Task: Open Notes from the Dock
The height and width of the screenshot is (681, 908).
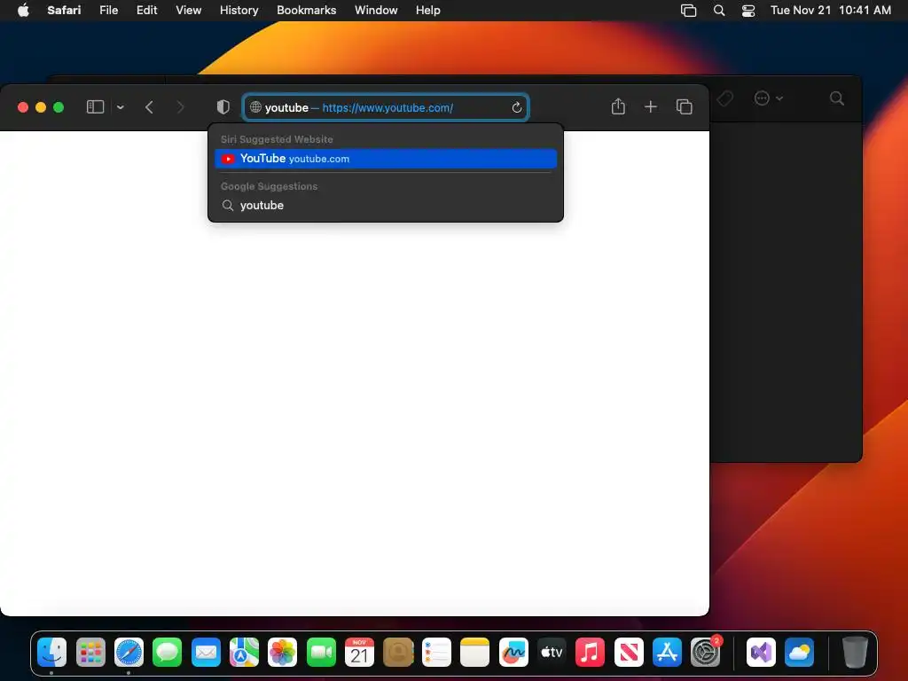Action: tap(475, 653)
